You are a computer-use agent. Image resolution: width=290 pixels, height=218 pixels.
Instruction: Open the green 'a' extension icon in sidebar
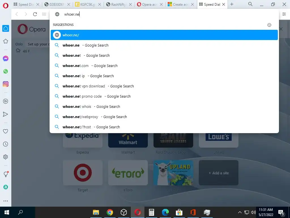click(6, 187)
